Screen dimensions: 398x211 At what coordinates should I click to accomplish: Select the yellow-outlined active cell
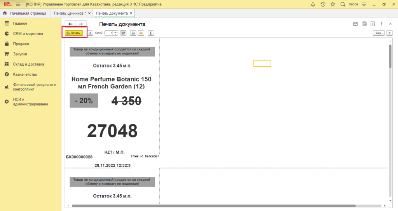tap(262, 63)
